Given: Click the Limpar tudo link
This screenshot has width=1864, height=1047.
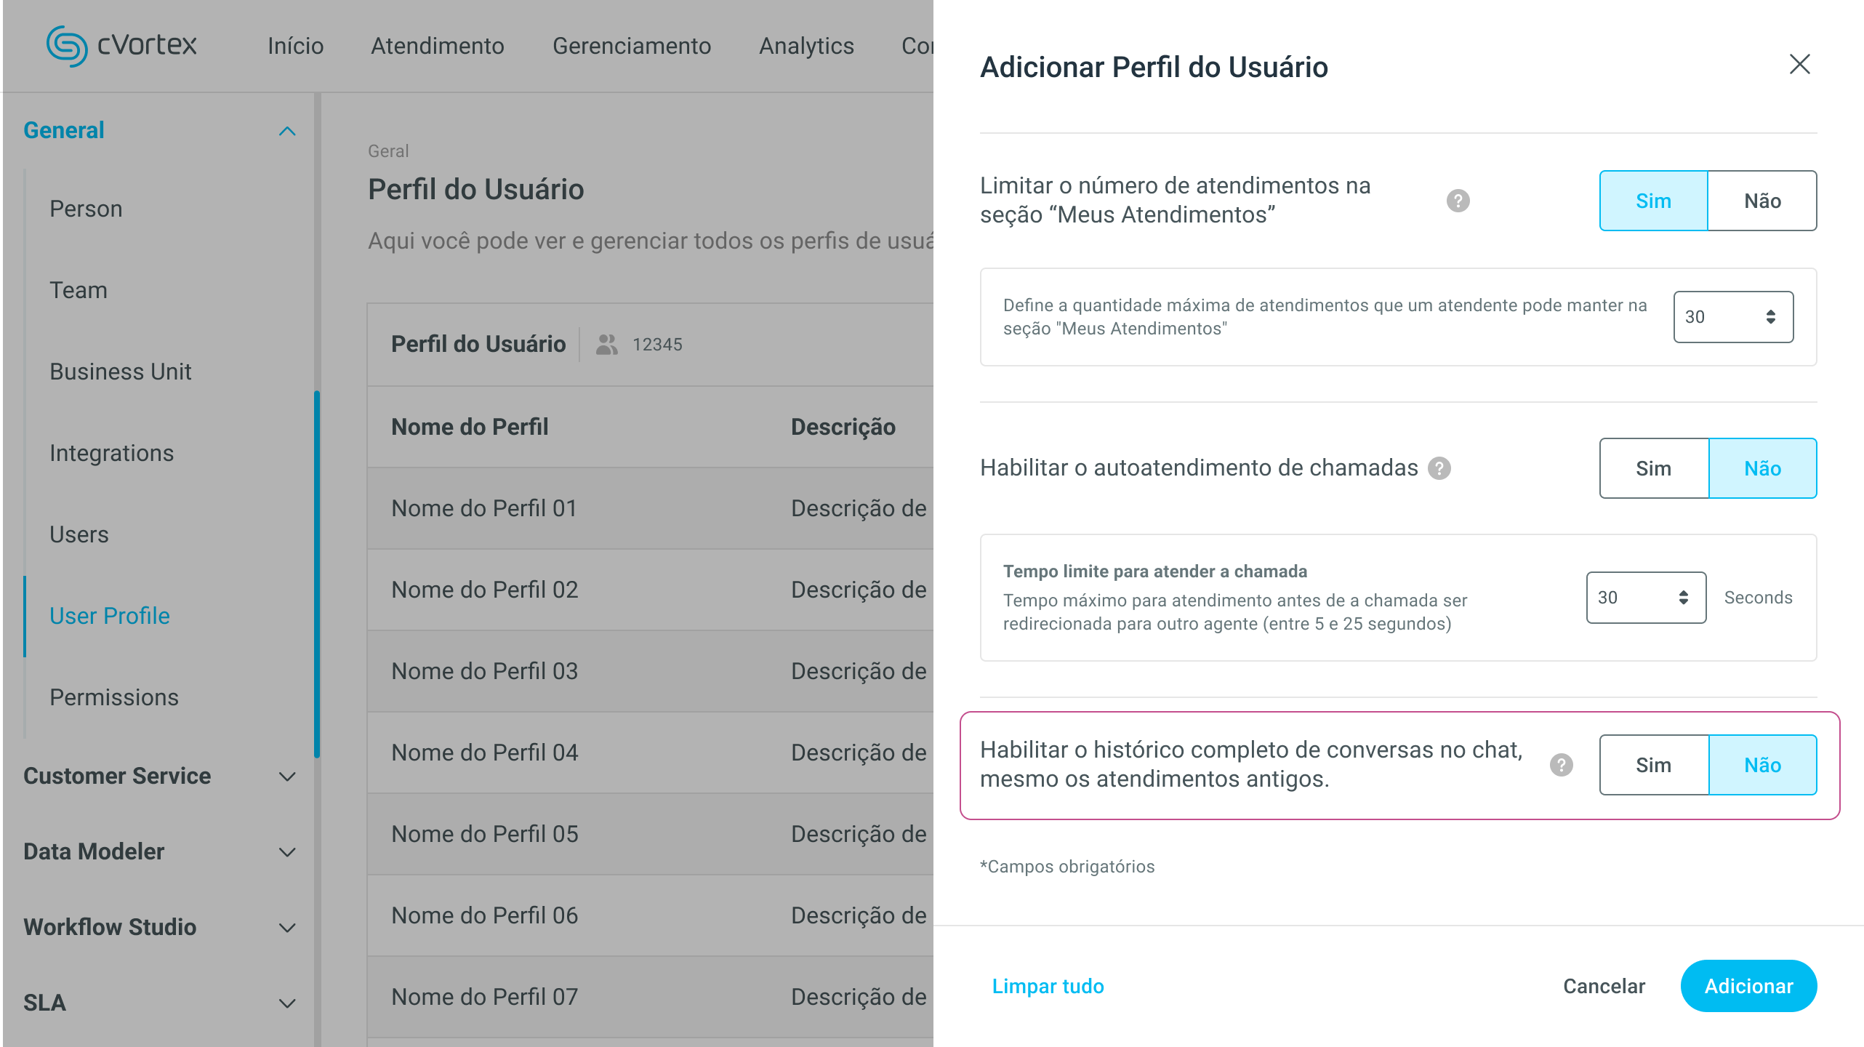Looking at the screenshot, I should point(1048,986).
